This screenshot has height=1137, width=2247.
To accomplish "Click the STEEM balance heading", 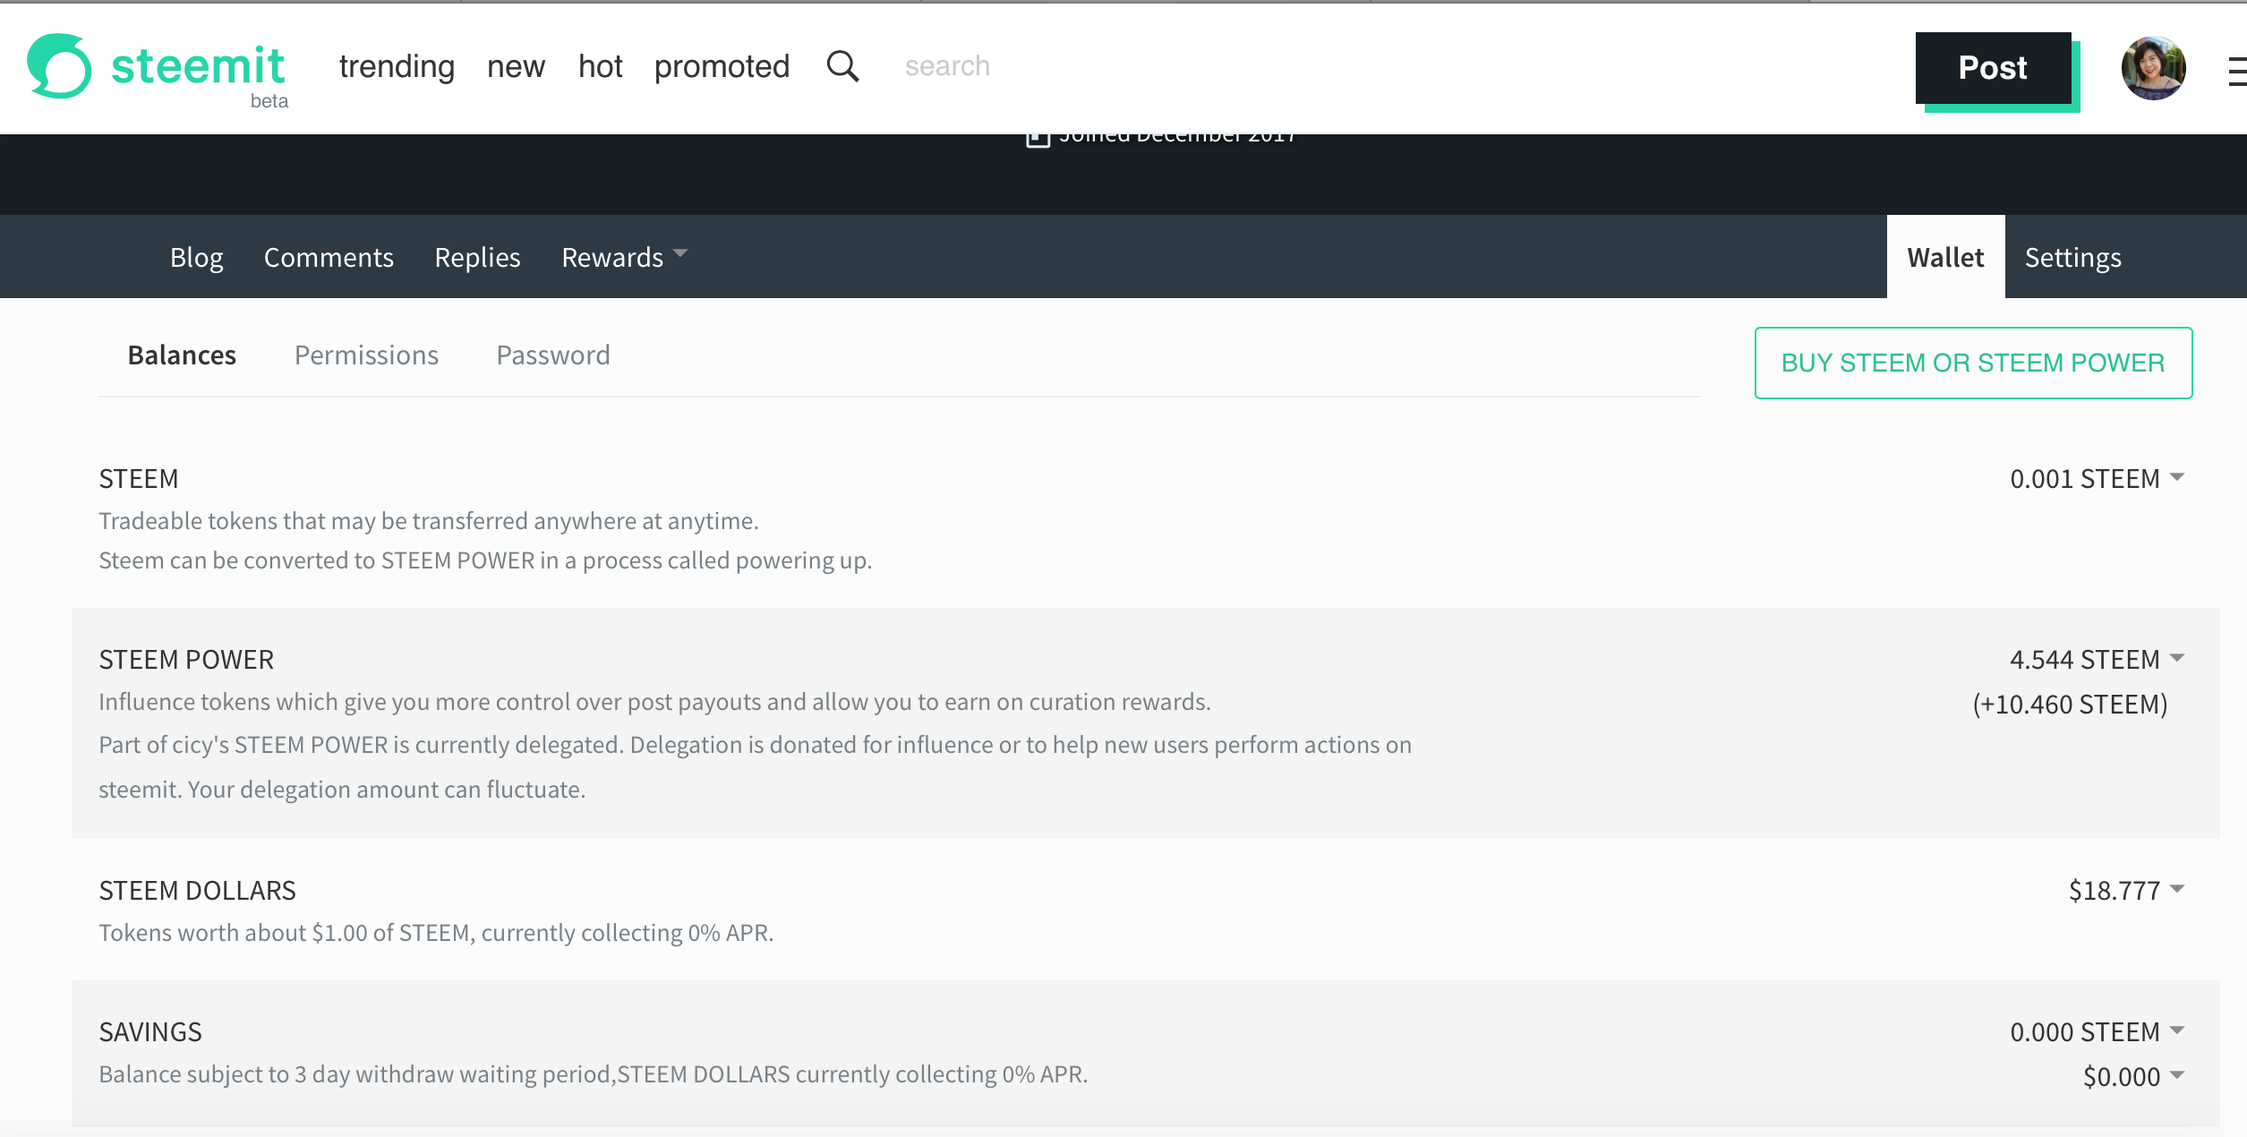I will (x=139, y=479).
